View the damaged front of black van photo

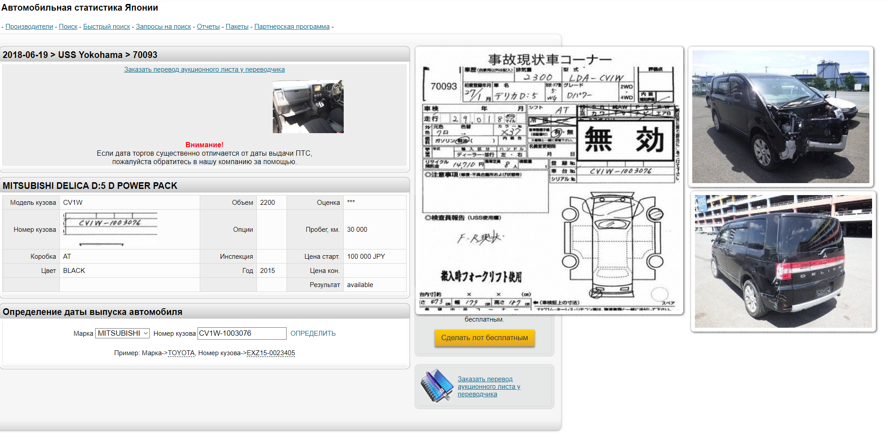tap(780, 117)
